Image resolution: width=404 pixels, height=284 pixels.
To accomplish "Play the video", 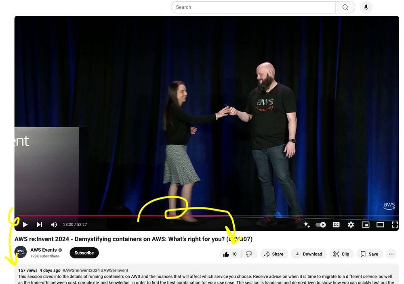I will [x=25, y=225].
